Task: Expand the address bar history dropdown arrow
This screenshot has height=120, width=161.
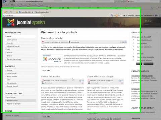Action: (115, 1)
